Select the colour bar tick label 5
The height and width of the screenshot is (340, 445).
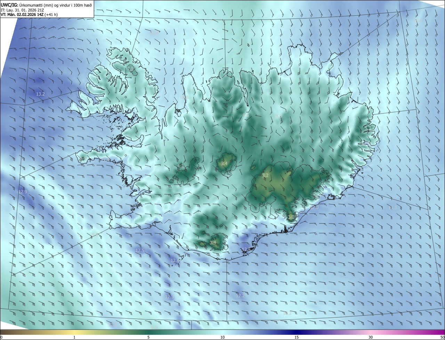point(148,338)
